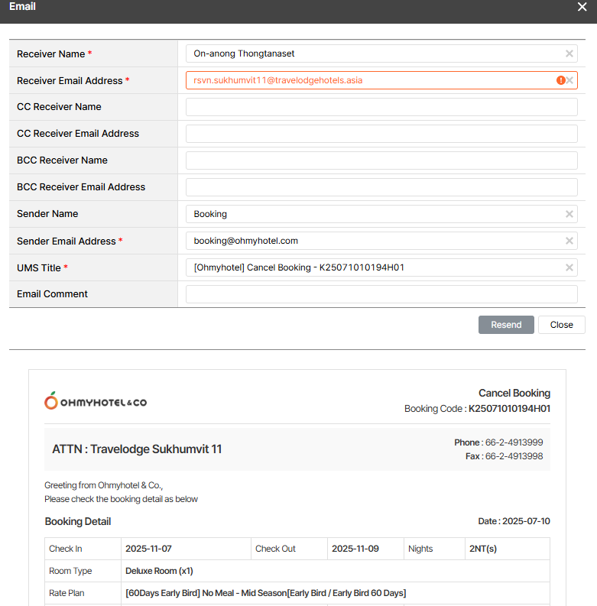Click the Deluxe Room (x1) room type
The height and width of the screenshot is (606, 597).
tap(159, 571)
